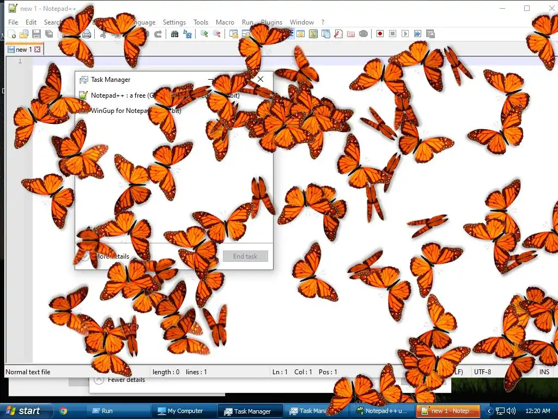Zoom in using the toolbar magnifier icon
558x419 pixels.
tap(204, 34)
